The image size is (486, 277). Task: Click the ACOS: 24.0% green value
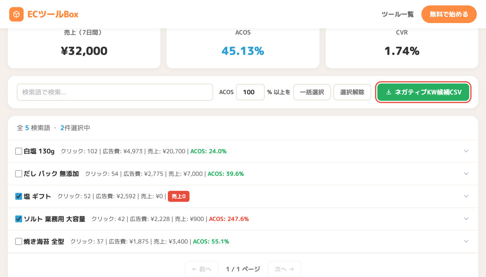click(x=208, y=151)
